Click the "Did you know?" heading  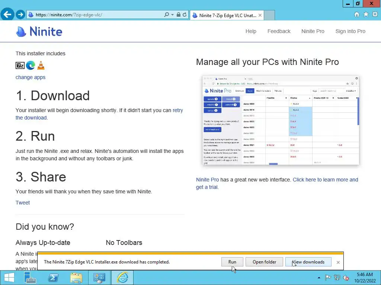click(45, 227)
